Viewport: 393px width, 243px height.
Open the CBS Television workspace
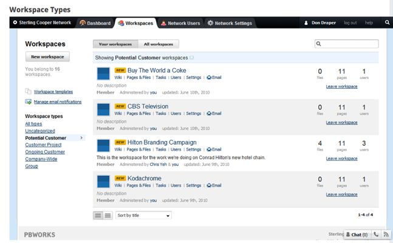tap(148, 106)
